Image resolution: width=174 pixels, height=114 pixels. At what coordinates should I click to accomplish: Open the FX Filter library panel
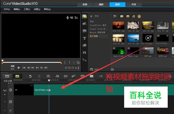[x=85, y=53]
